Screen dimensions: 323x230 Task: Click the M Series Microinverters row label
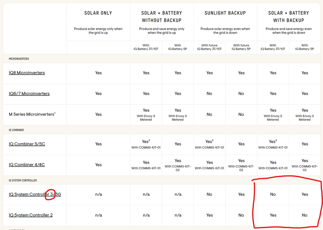point(32,114)
